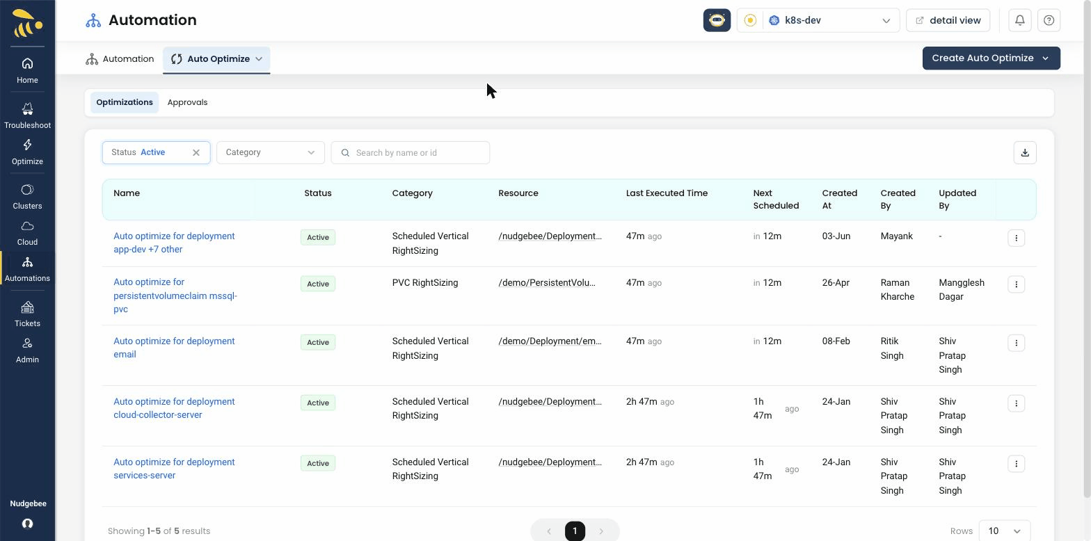Open Optimize section in sidebar
This screenshot has height=541, width=1091.
point(27,152)
